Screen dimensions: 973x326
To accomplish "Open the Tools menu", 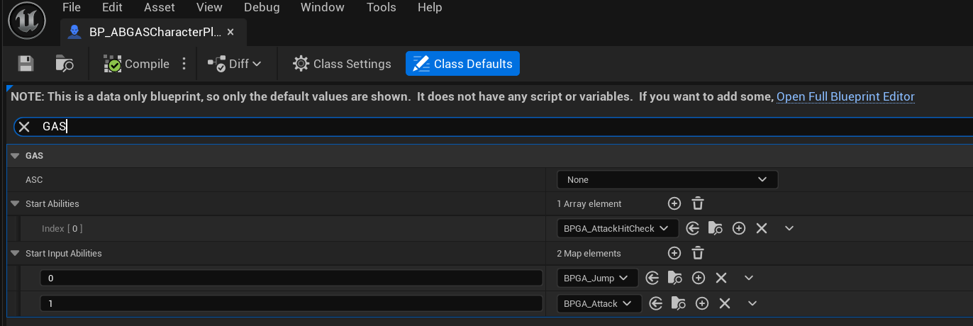I will [382, 8].
